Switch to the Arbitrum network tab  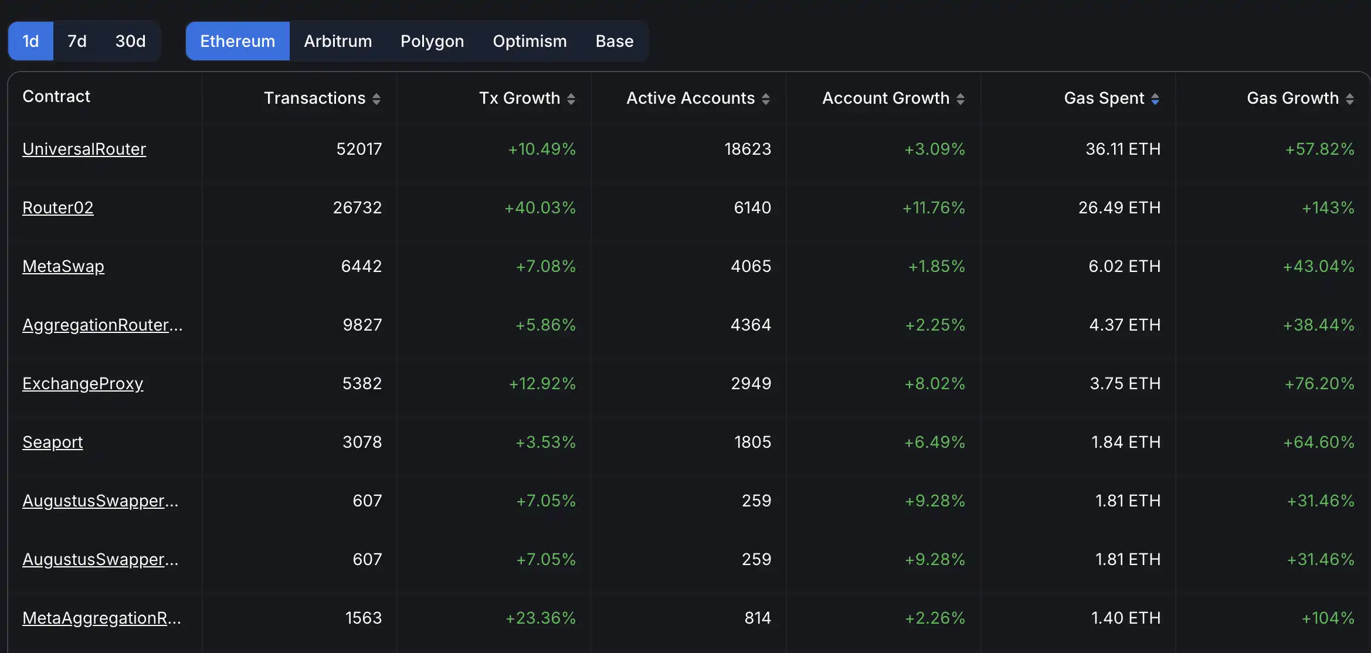click(x=338, y=41)
